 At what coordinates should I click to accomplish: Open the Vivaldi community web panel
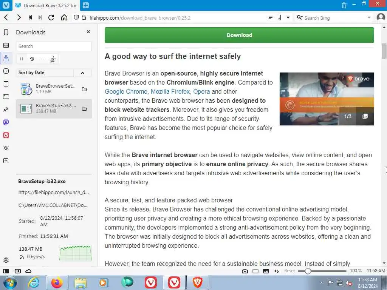click(x=6, y=135)
